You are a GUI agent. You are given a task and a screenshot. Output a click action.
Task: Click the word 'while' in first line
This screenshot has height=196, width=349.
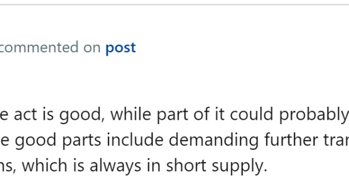(x=131, y=114)
